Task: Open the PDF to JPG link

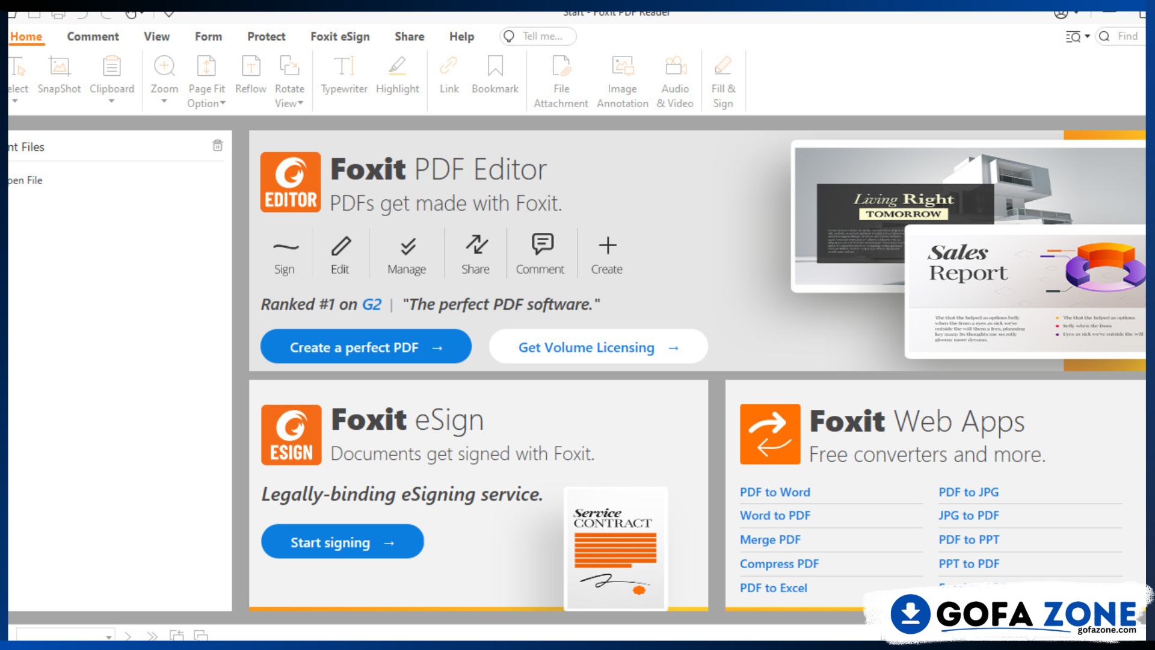Action: [x=969, y=492]
